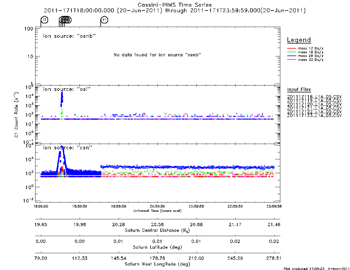Select the underlined Input Files heading
This screenshot has height=270, width=350.
[299, 89]
